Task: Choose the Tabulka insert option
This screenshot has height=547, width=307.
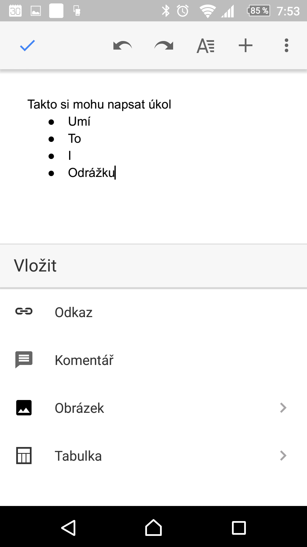Action: point(78,456)
